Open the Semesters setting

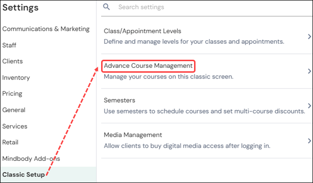(119, 100)
